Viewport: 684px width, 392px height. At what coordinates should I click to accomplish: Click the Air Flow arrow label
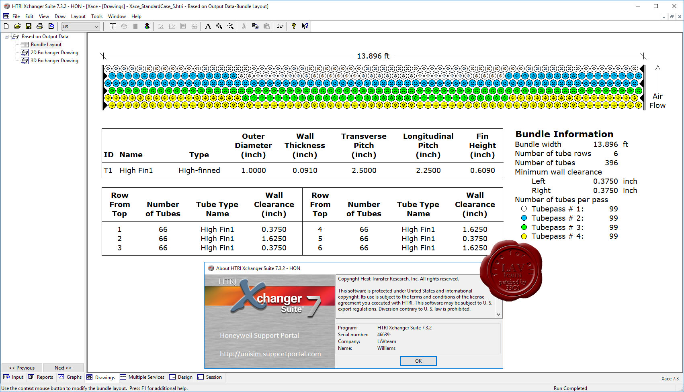click(657, 101)
